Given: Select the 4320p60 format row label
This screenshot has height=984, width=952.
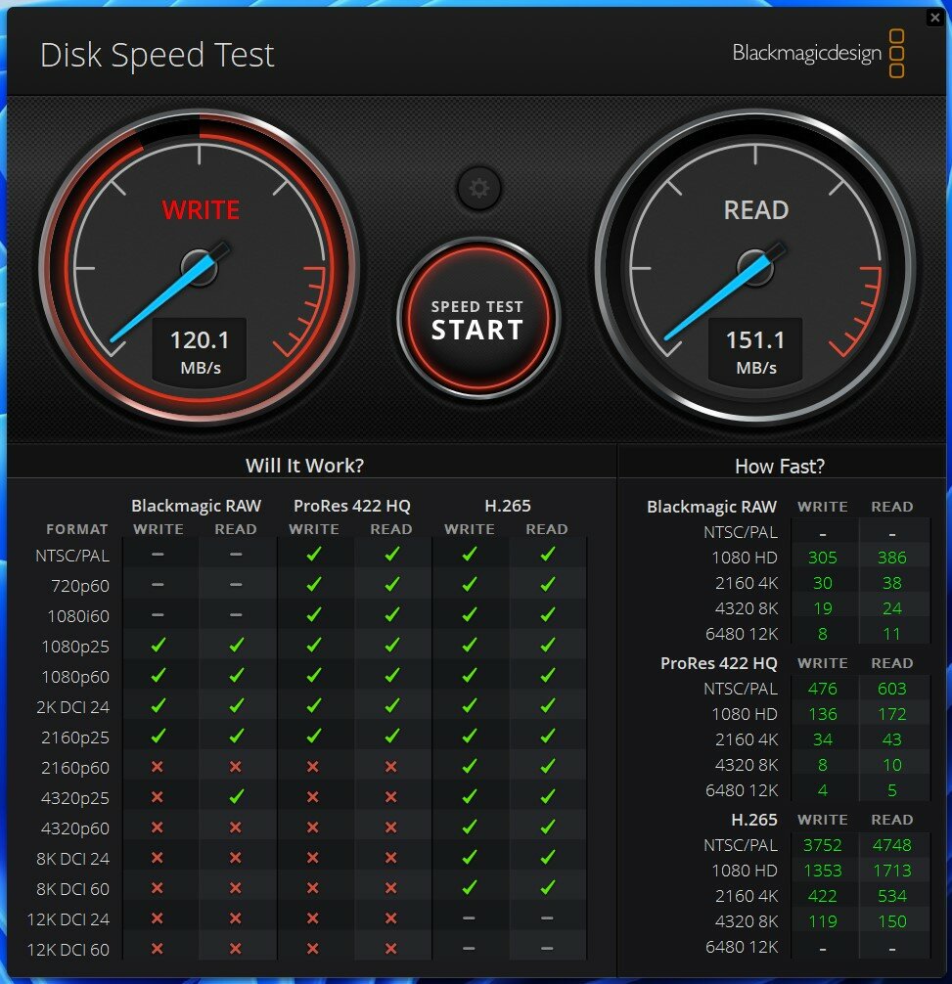Looking at the screenshot, I should pos(75,828).
